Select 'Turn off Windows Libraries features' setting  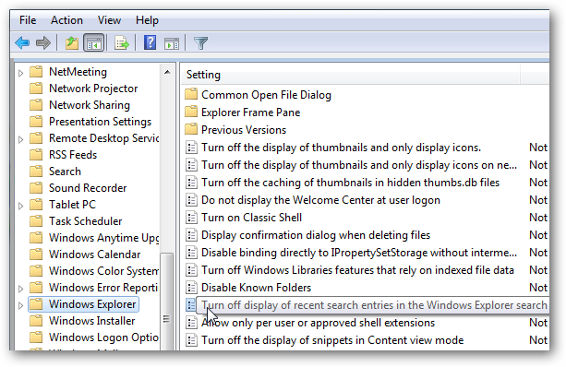[x=357, y=270]
